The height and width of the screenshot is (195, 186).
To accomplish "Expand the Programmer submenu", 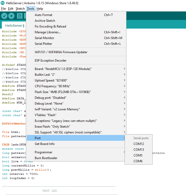I will click(x=75, y=152).
